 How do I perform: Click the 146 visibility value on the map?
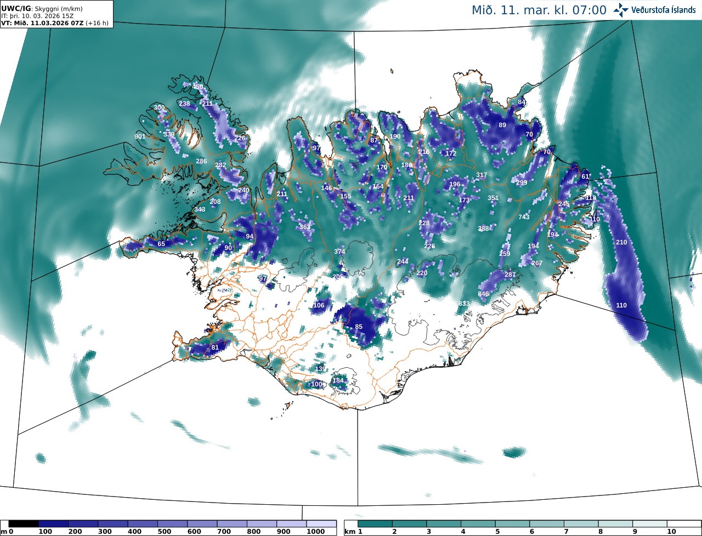[x=326, y=188]
